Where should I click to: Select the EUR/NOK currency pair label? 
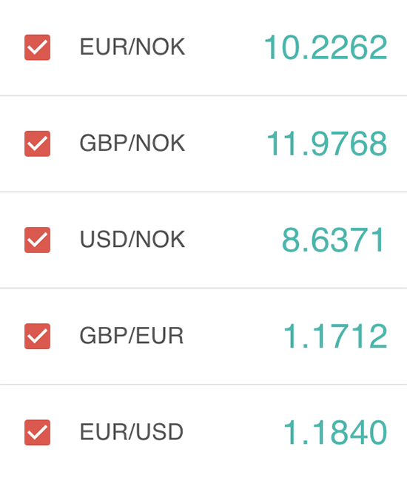(x=132, y=47)
